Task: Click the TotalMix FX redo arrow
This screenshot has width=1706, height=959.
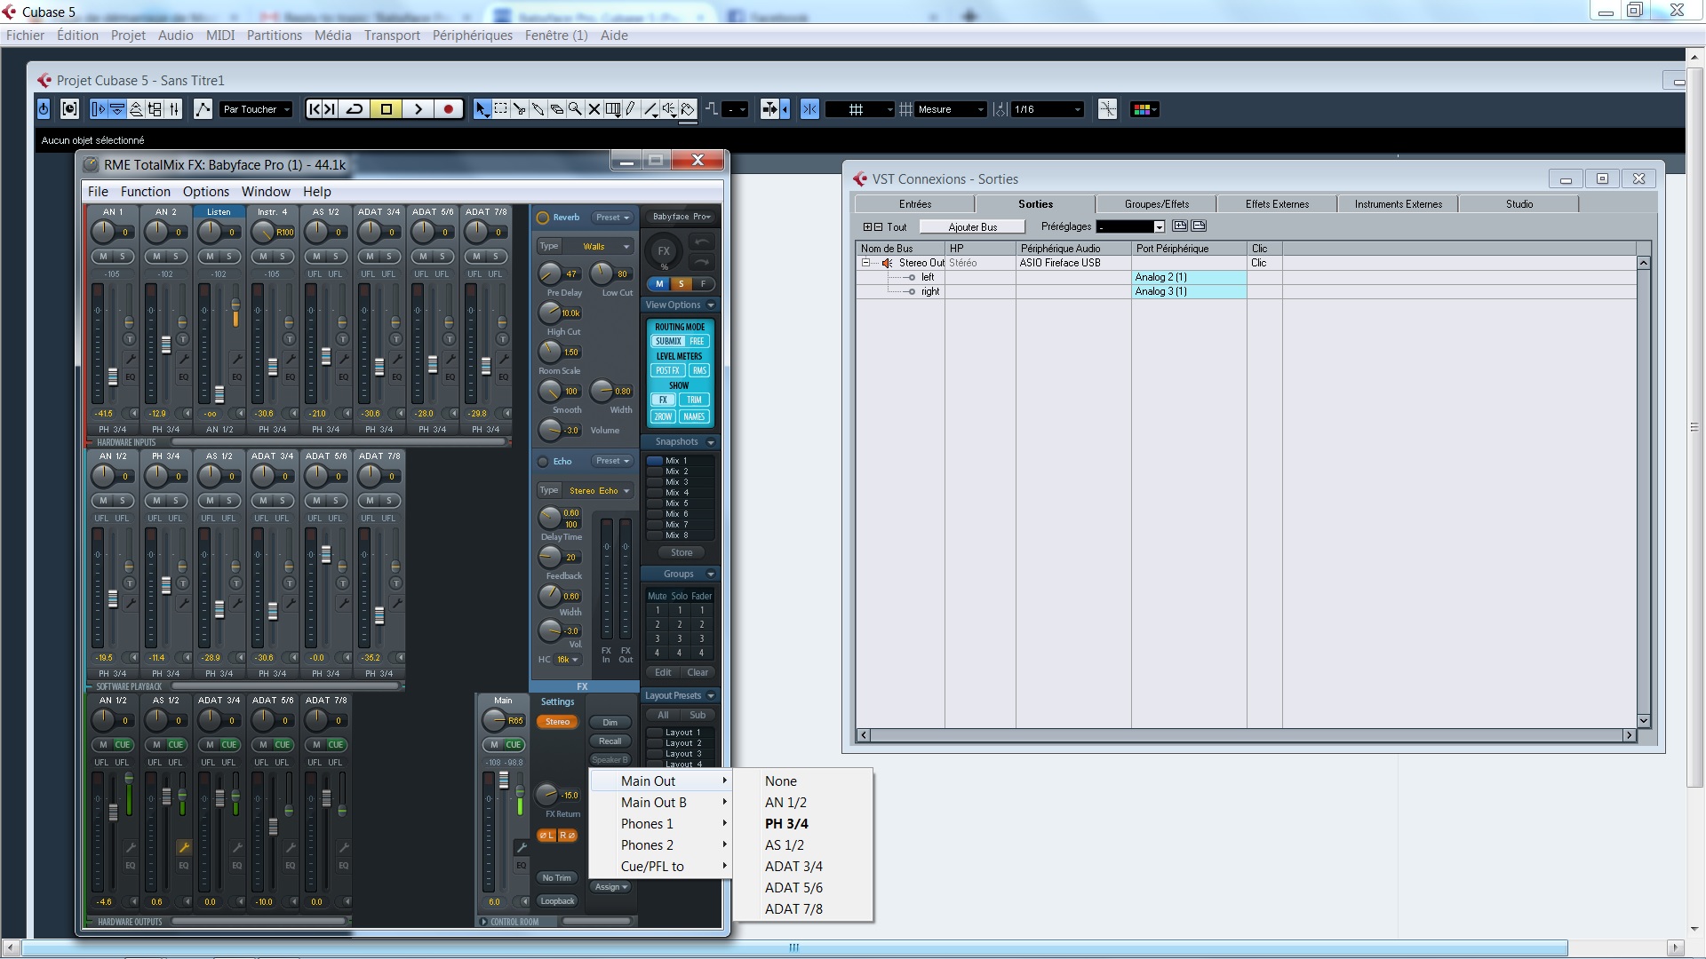Action: [701, 262]
